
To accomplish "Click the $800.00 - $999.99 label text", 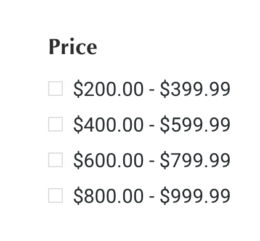I will click(x=152, y=196).
